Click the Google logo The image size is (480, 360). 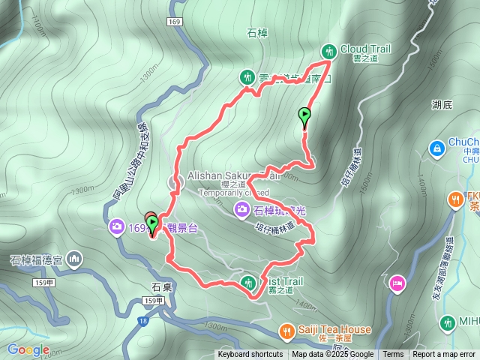(x=28, y=349)
